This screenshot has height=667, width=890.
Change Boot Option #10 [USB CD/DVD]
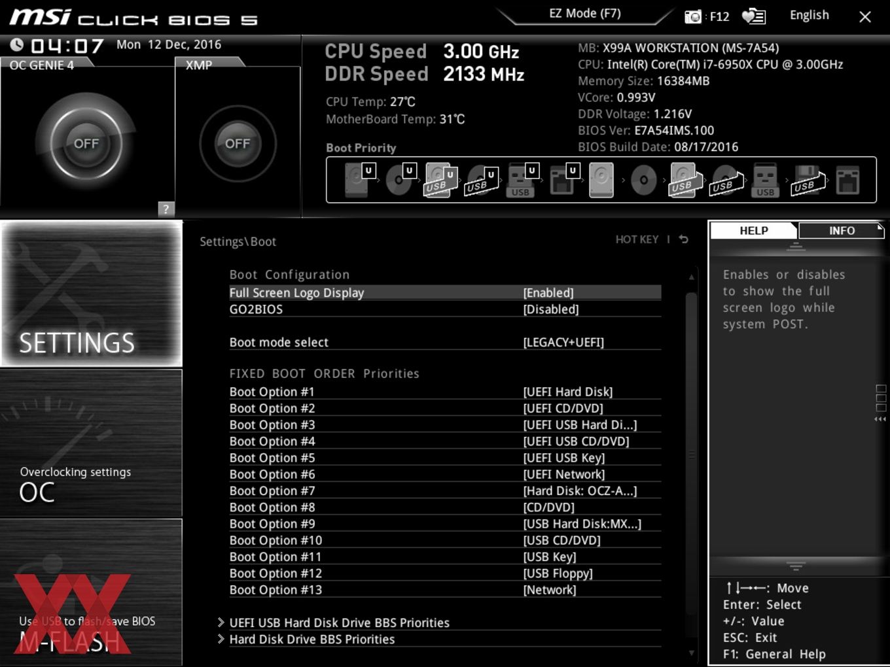(562, 540)
